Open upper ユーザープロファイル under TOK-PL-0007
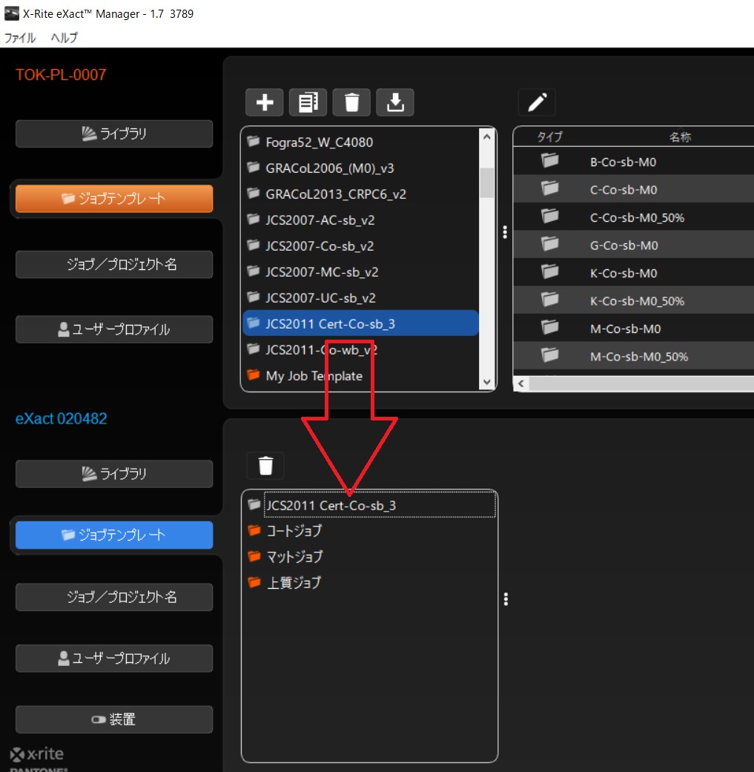 (x=114, y=329)
